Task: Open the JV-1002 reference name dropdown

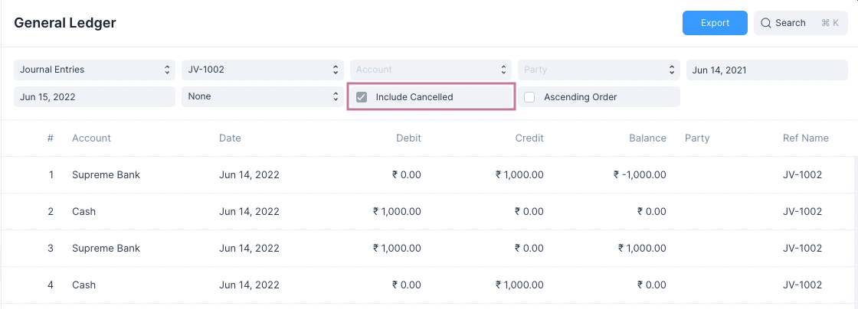Action: point(262,70)
